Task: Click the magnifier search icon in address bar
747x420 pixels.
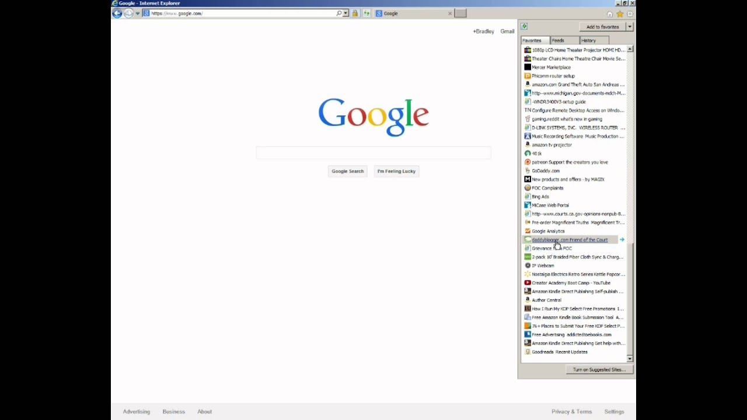Action: (338, 13)
